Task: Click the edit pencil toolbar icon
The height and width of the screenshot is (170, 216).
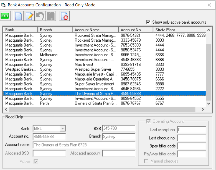Action: 29,16
